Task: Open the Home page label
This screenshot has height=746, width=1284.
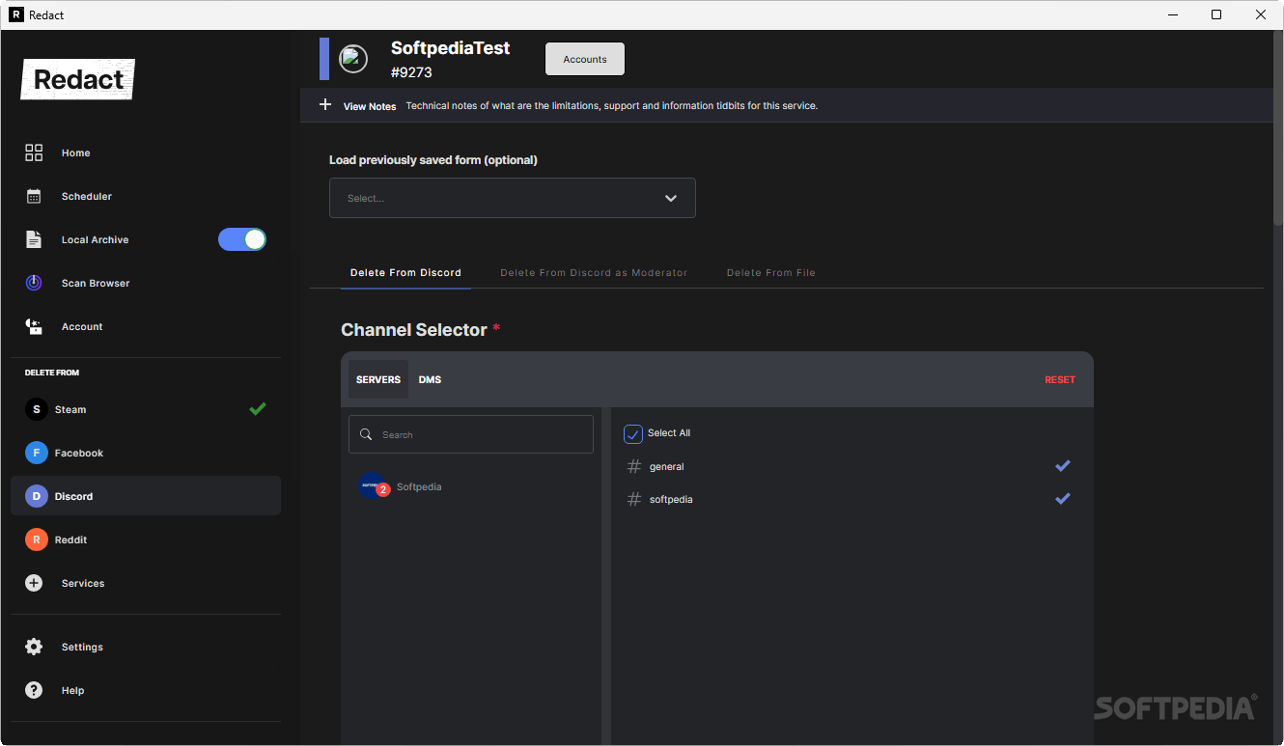Action: tap(76, 152)
